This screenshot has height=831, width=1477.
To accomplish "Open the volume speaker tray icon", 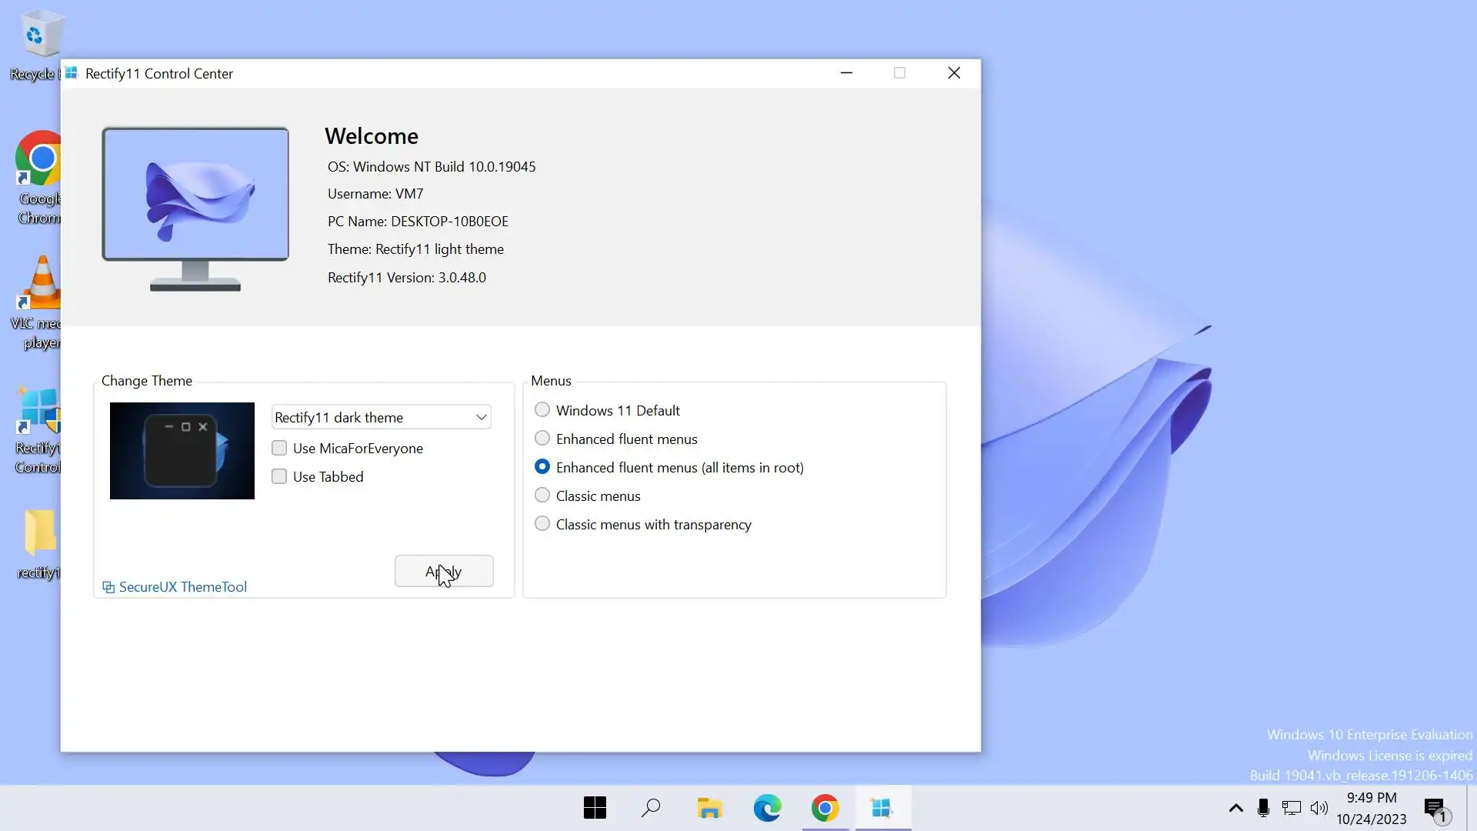I will 1319,808.
